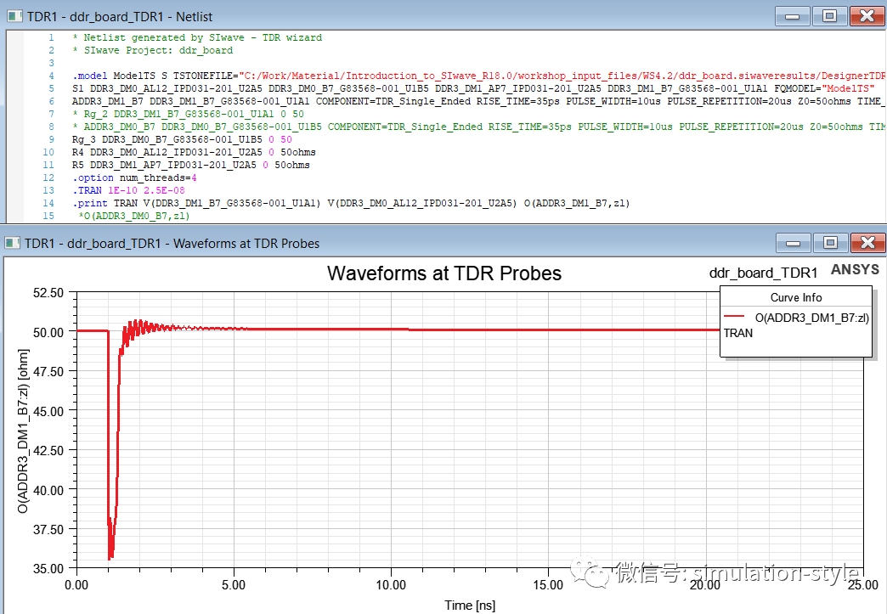This screenshot has width=887, height=614.
Task: Click the Netlist window title icon
Action: coord(14,16)
